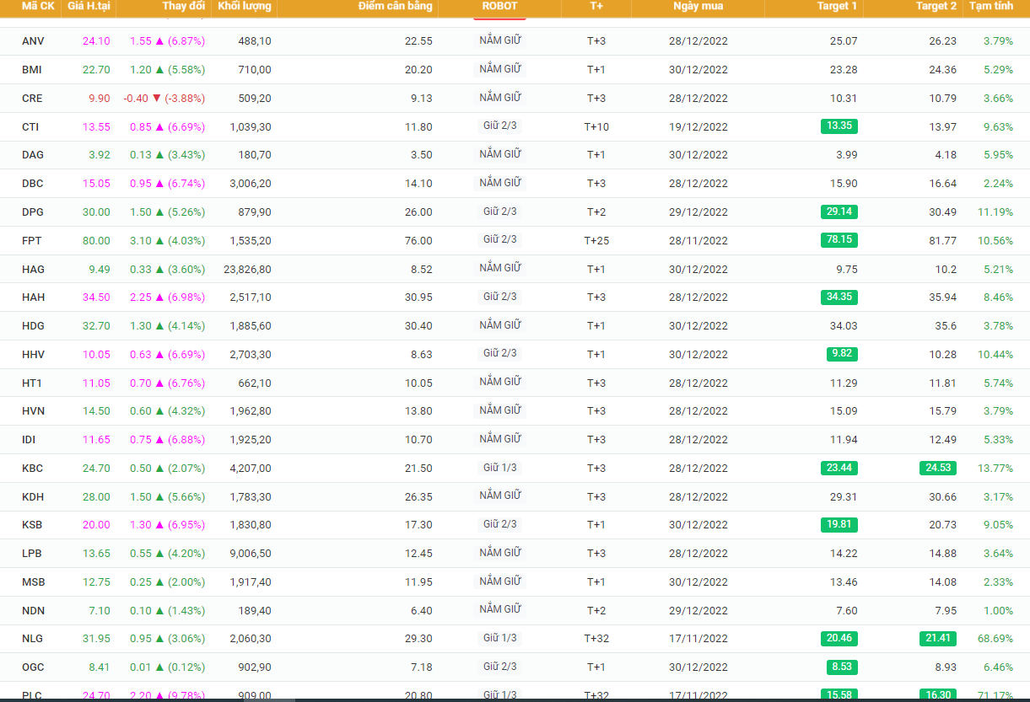Select stock code HDG
This screenshot has width=1030, height=702.
point(34,326)
